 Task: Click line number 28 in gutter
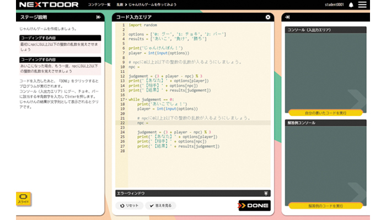tap(122, 151)
